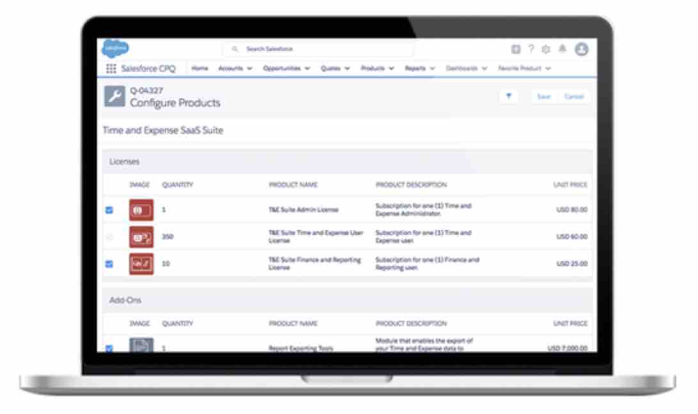Screen dimensions: 698x414
Task: Click the Configure Products wrench icon
Action: (x=114, y=96)
